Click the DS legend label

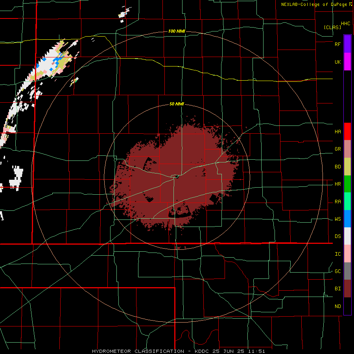337,236
